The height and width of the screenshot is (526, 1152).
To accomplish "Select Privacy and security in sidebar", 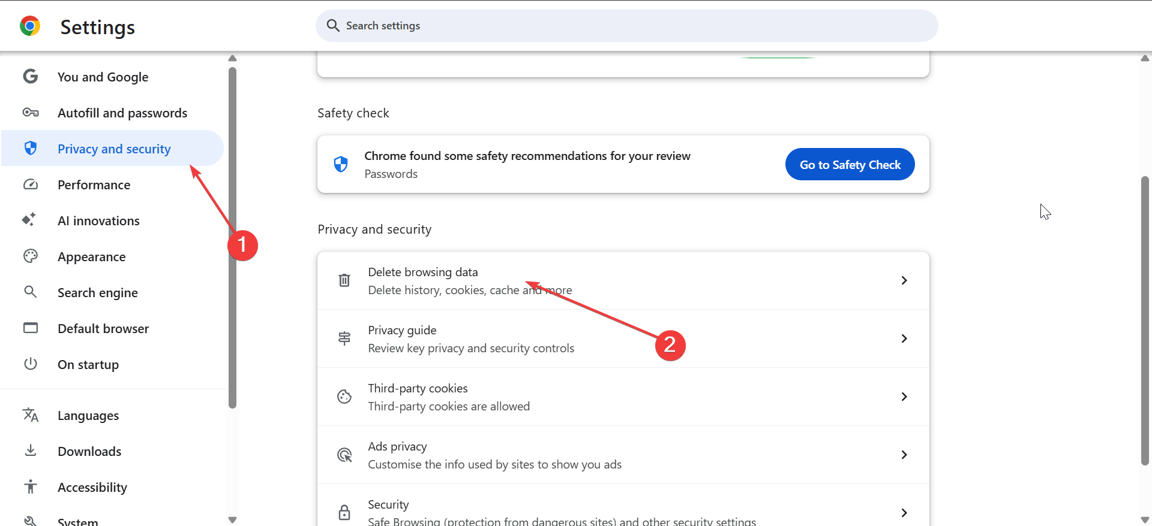I will (x=114, y=149).
